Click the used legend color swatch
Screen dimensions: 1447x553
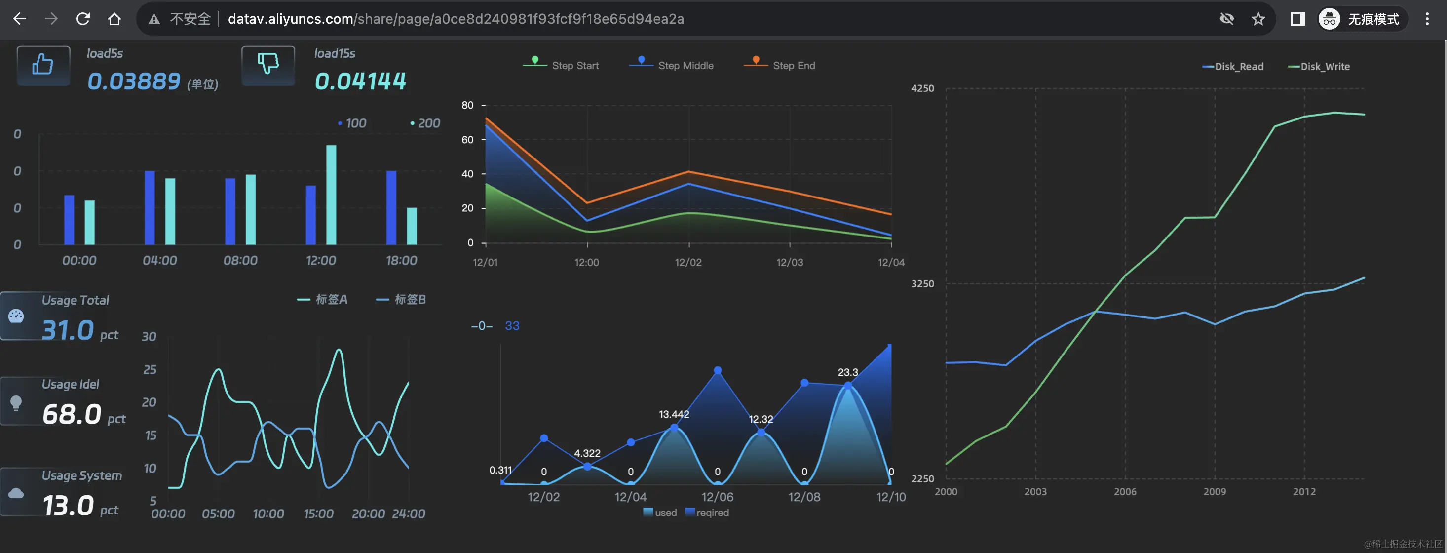(647, 512)
